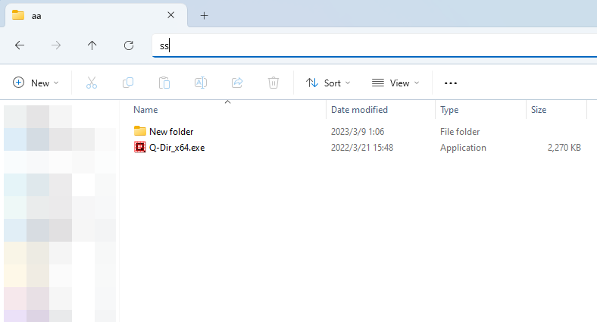Open the See more three-dots menu
The width and height of the screenshot is (597, 322).
pos(451,83)
